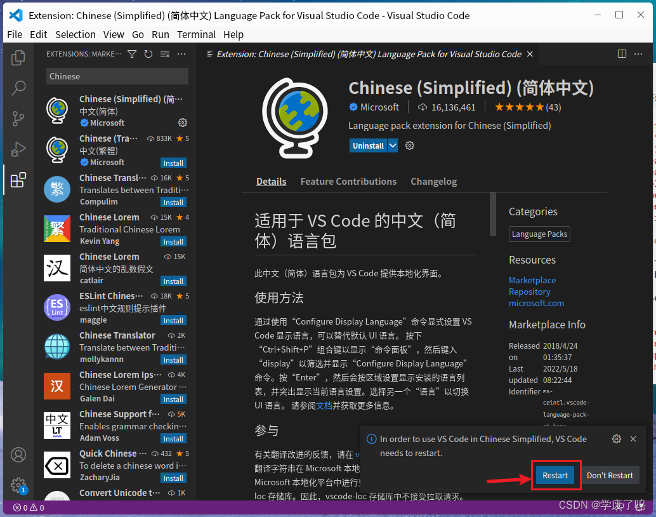The width and height of the screenshot is (656, 517).
Task: Install Chinese (Traditional) language pack
Action: 173,163
